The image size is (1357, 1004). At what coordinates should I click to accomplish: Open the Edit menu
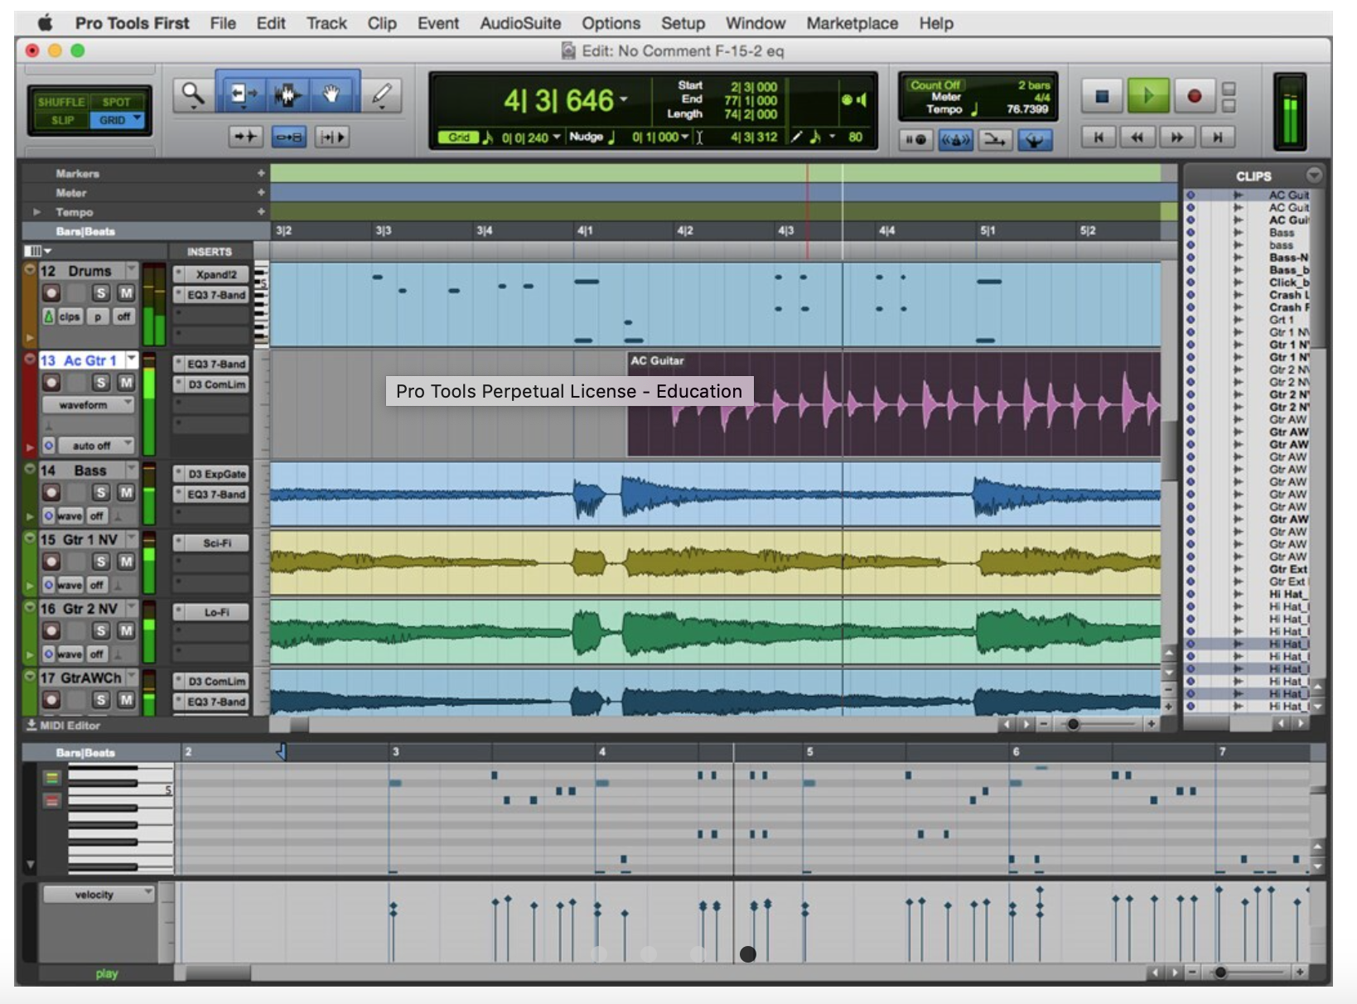[x=271, y=23]
